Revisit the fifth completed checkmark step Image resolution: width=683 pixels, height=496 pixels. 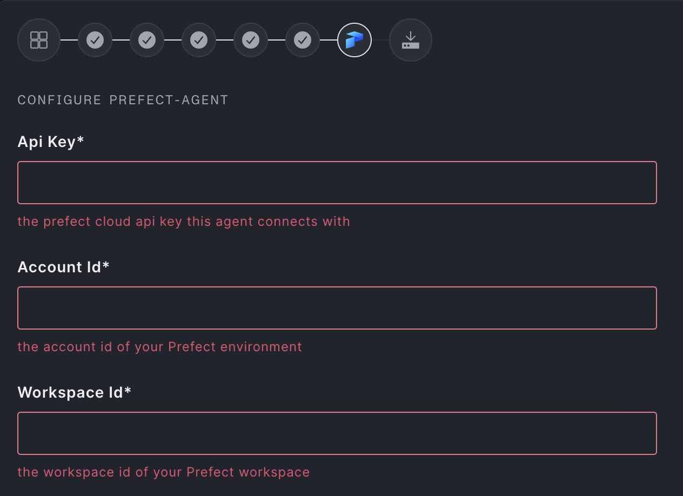[303, 40]
